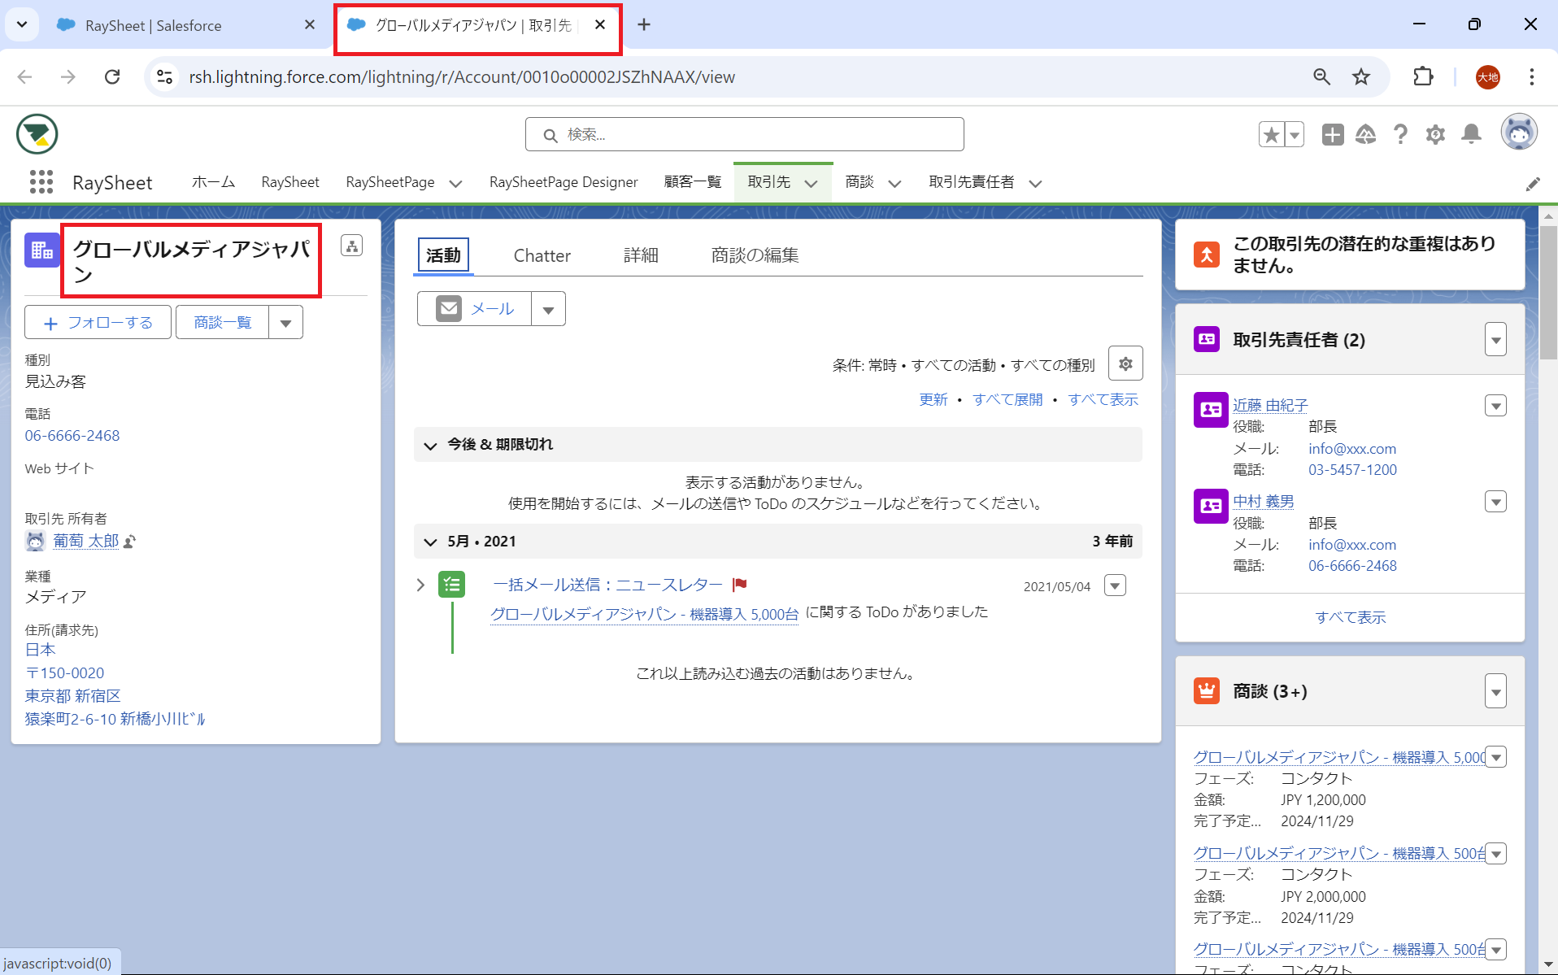Click the contact icon for 近藤 由紀子
This screenshot has width=1558, height=975.
1211,410
